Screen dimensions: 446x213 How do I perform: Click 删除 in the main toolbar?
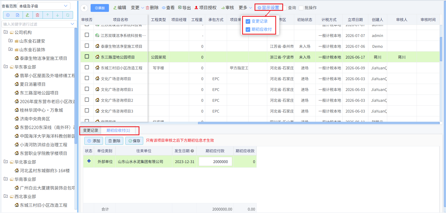point(152,8)
